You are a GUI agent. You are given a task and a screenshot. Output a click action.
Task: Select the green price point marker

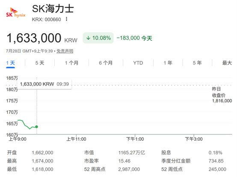click(37, 127)
